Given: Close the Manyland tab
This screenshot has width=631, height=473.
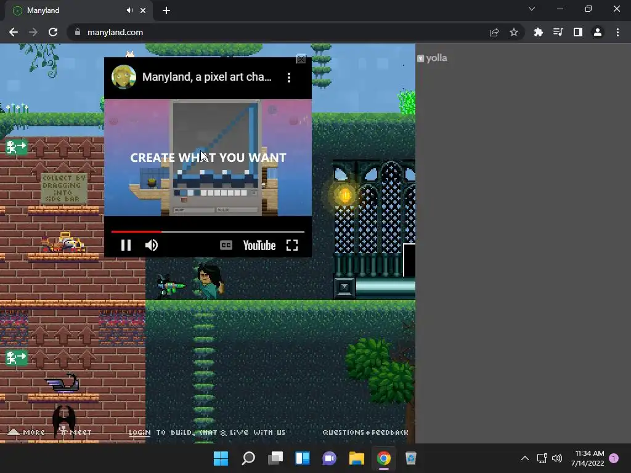Looking at the screenshot, I should [x=143, y=10].
